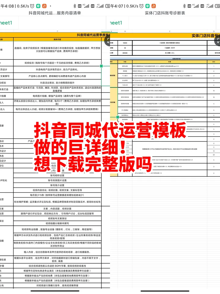Select cell 每月至少15条
Image resolution: width=220 pixels, height=294 pixels.
tap(57, 195)
